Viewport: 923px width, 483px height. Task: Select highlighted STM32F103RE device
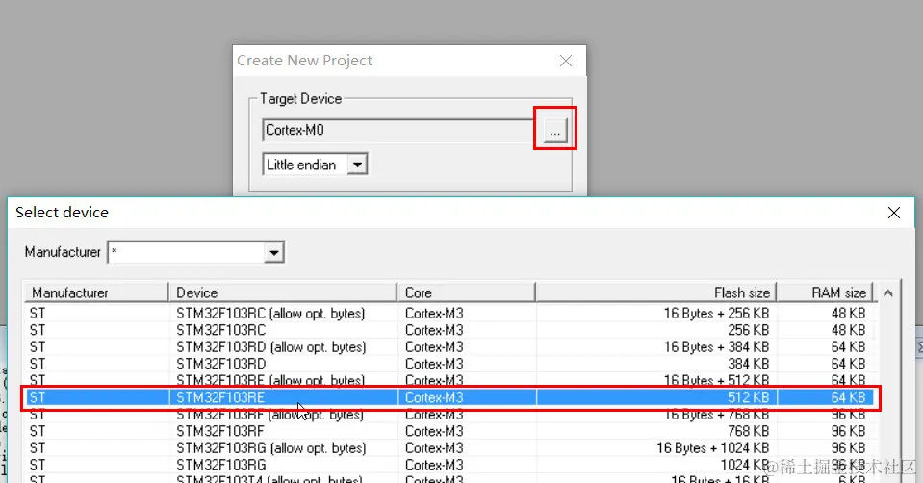pos(450,397)
